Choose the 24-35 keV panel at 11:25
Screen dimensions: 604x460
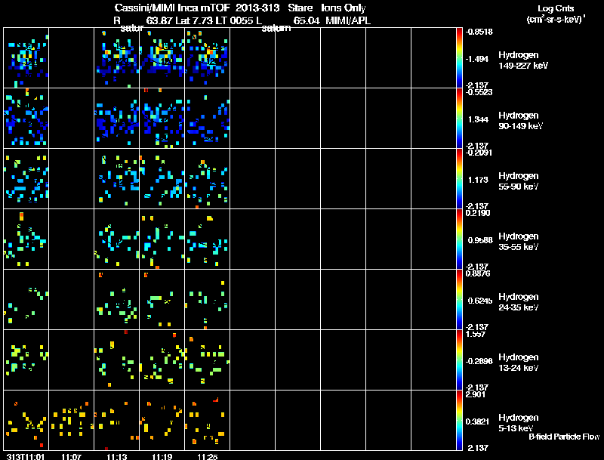(x=207, y=300)
